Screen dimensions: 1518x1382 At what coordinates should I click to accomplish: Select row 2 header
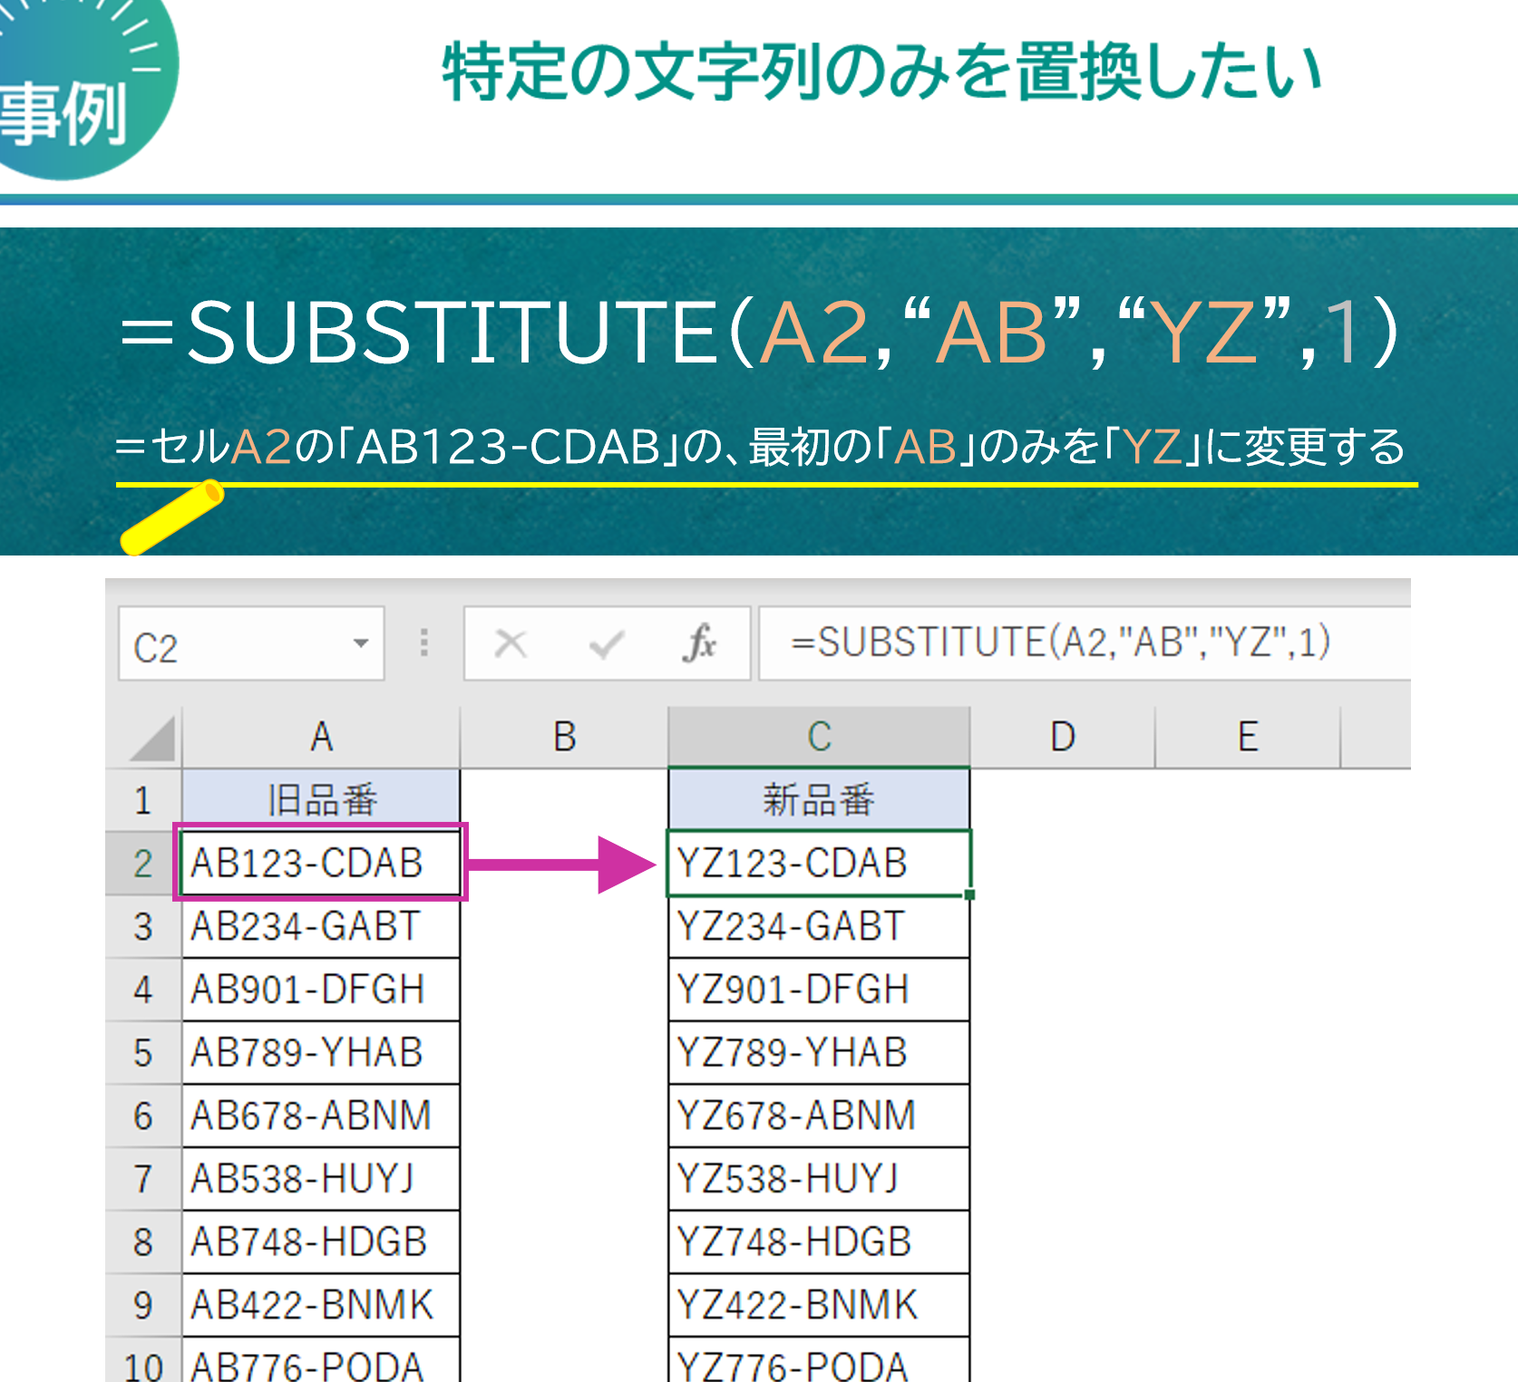coord(143,863)
